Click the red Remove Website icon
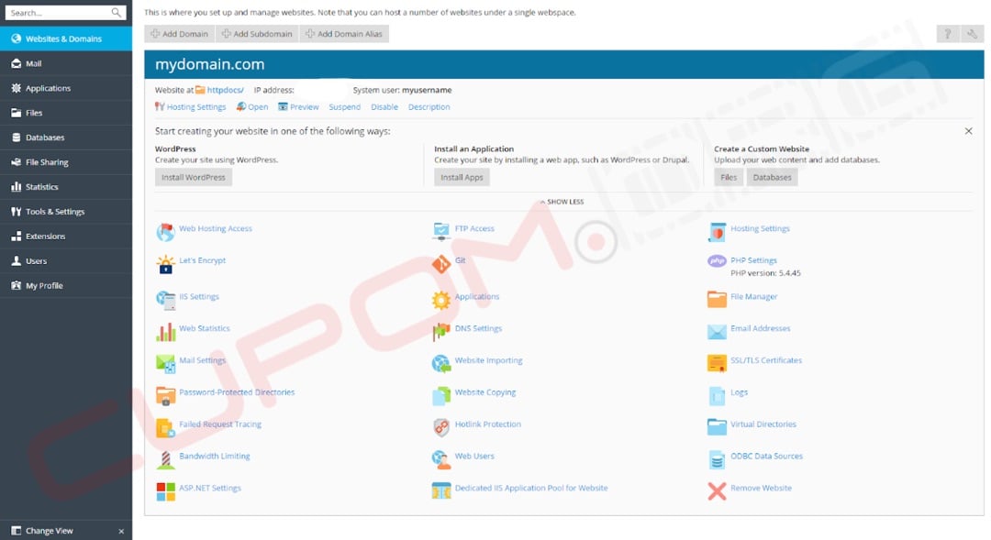Image resolution: width=991 pixels, height=540 pixels. pos(717,491)
